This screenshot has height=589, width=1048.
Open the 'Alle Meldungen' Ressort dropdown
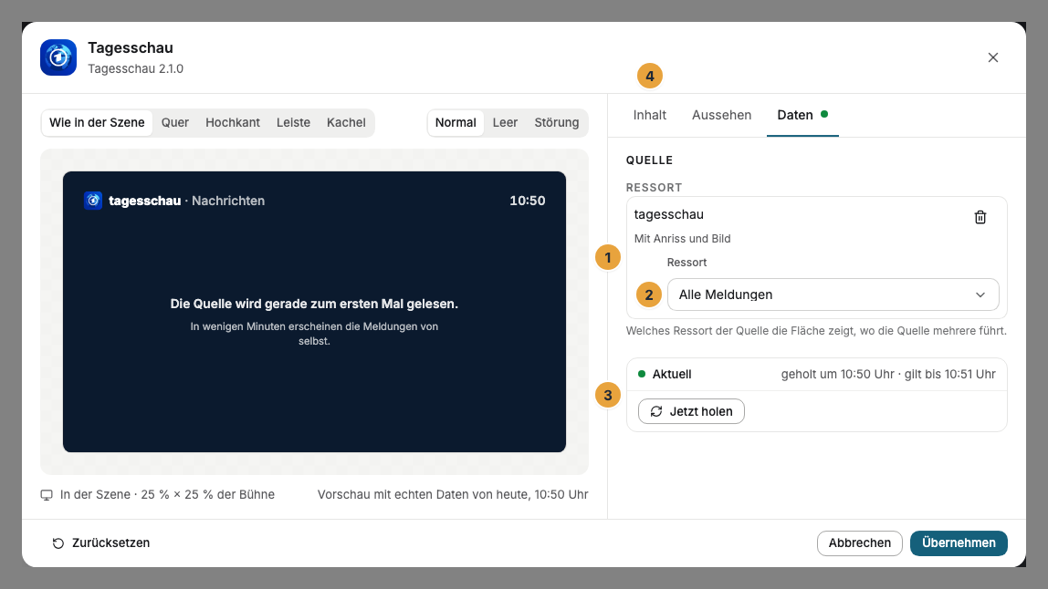pos(833,294)
